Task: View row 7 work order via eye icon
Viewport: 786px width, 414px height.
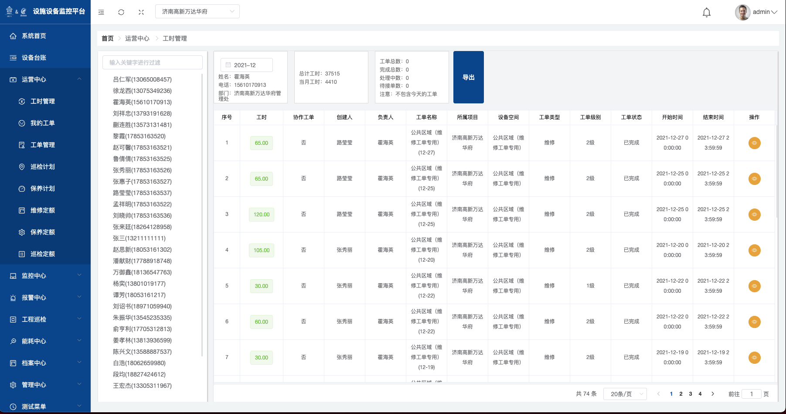Action: [x=754, y=358]
